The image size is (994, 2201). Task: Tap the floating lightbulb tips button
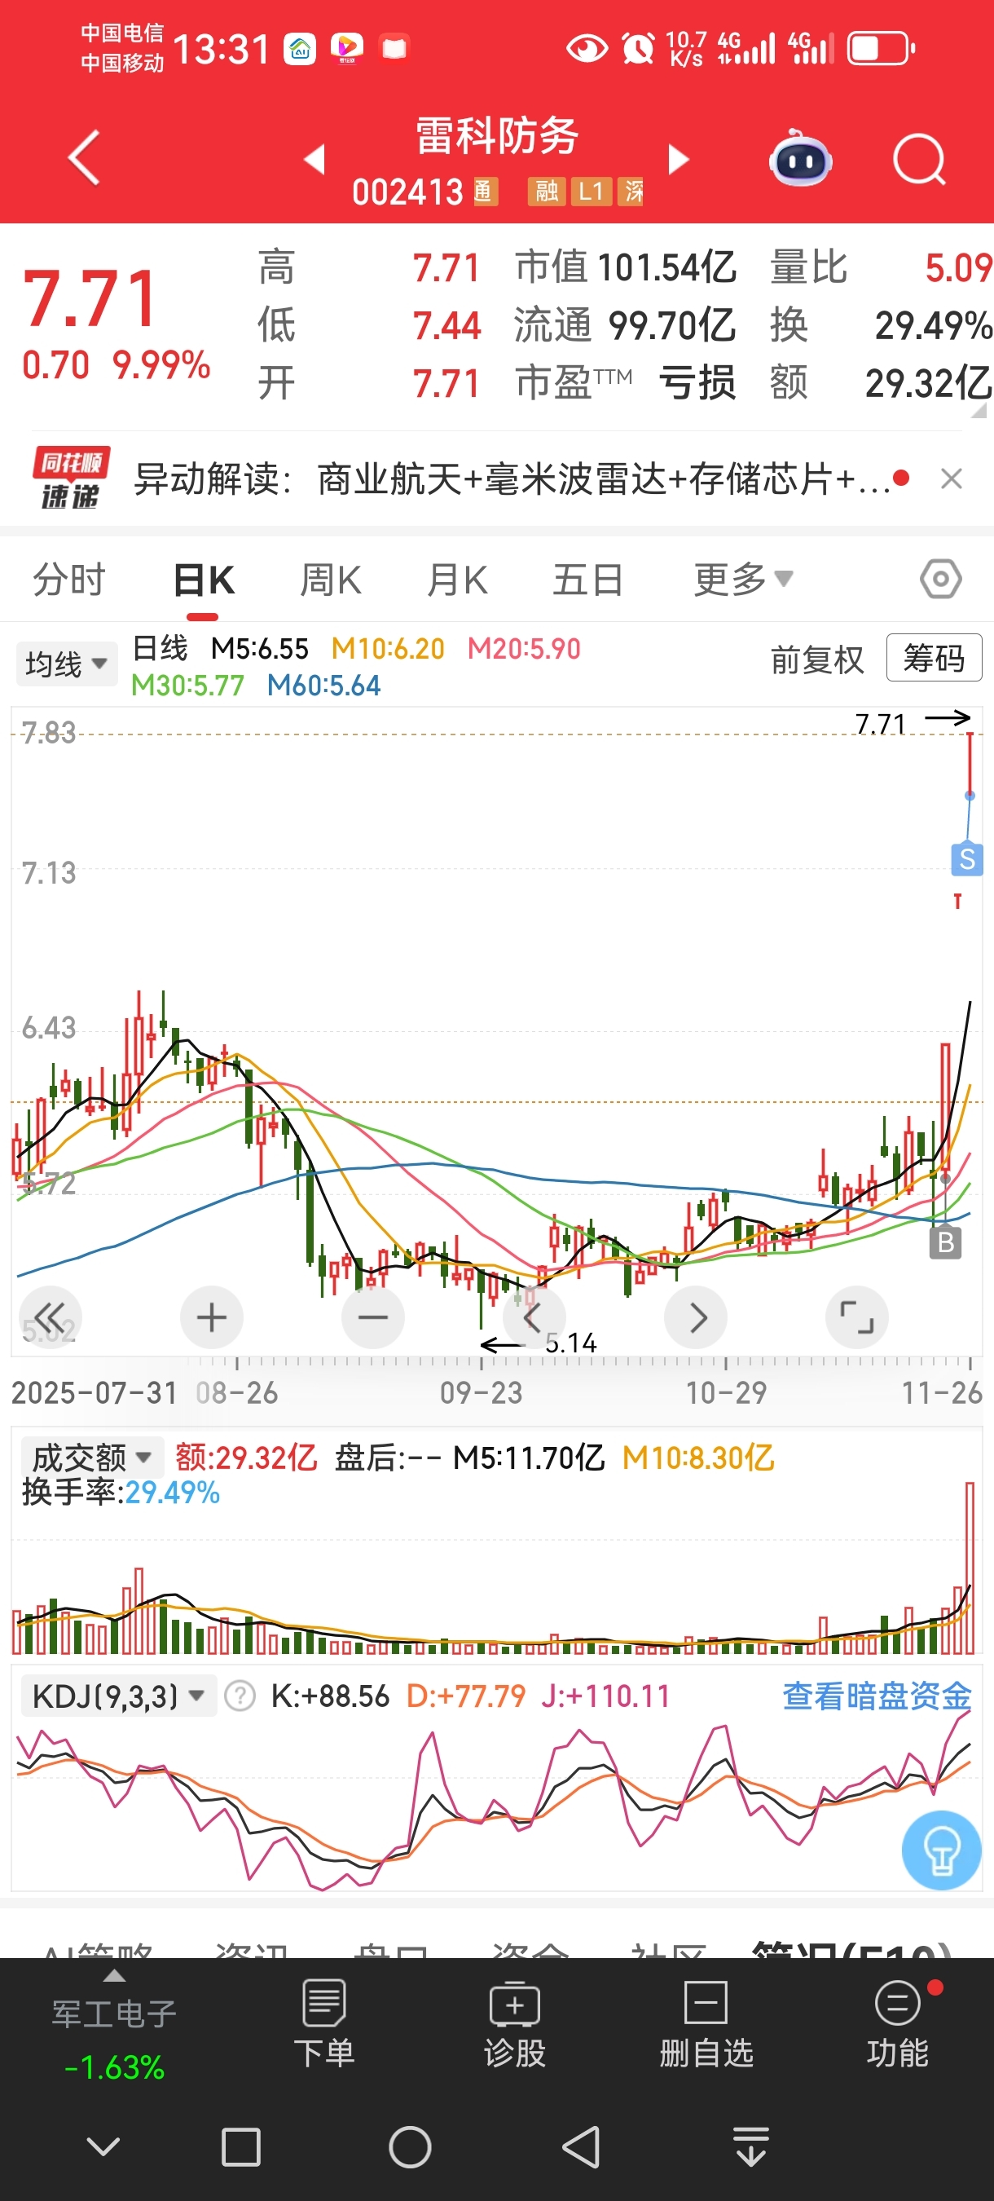coord(941,1850)
